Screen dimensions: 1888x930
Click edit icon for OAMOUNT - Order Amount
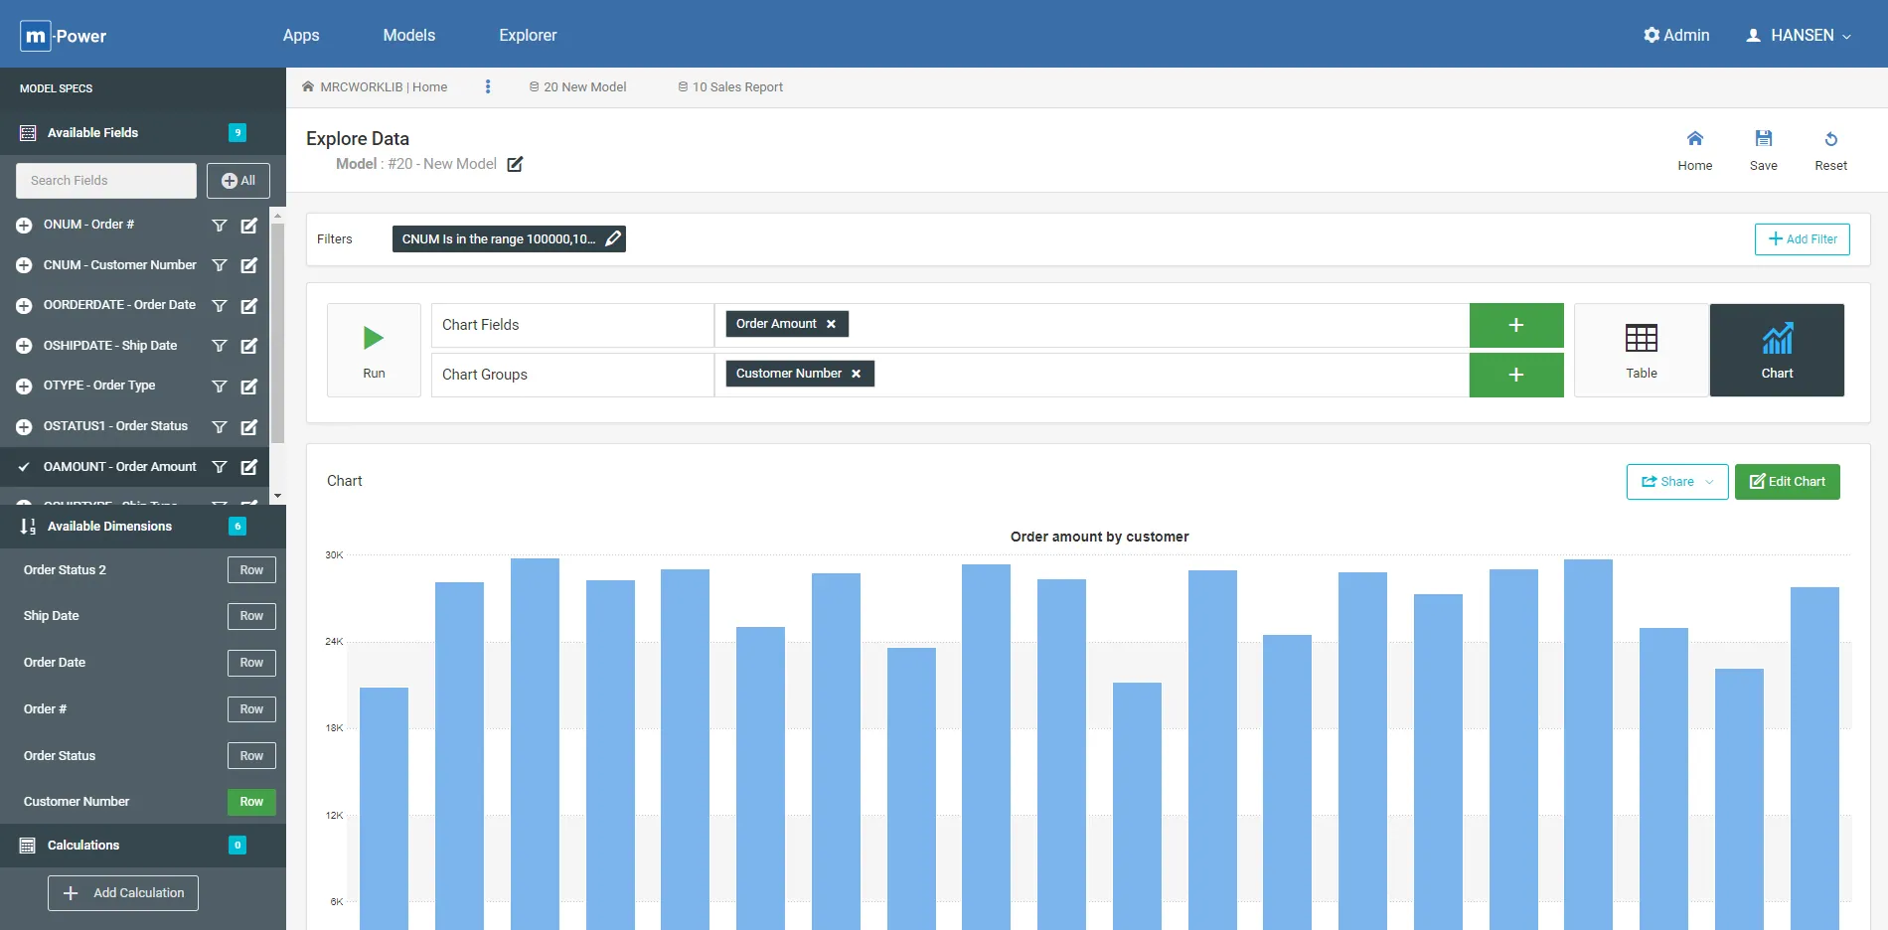[x=249, y=467]
